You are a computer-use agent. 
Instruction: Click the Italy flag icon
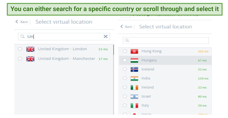(x=134, y=105)
